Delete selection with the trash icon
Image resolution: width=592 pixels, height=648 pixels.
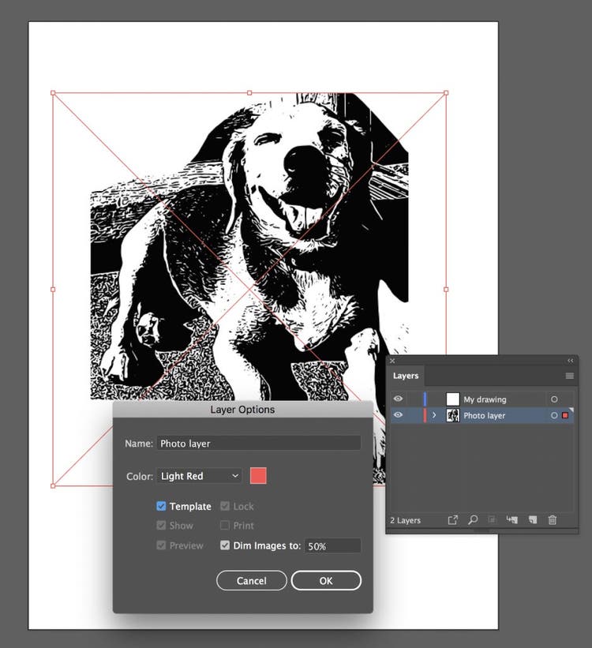tap(553, 520)
